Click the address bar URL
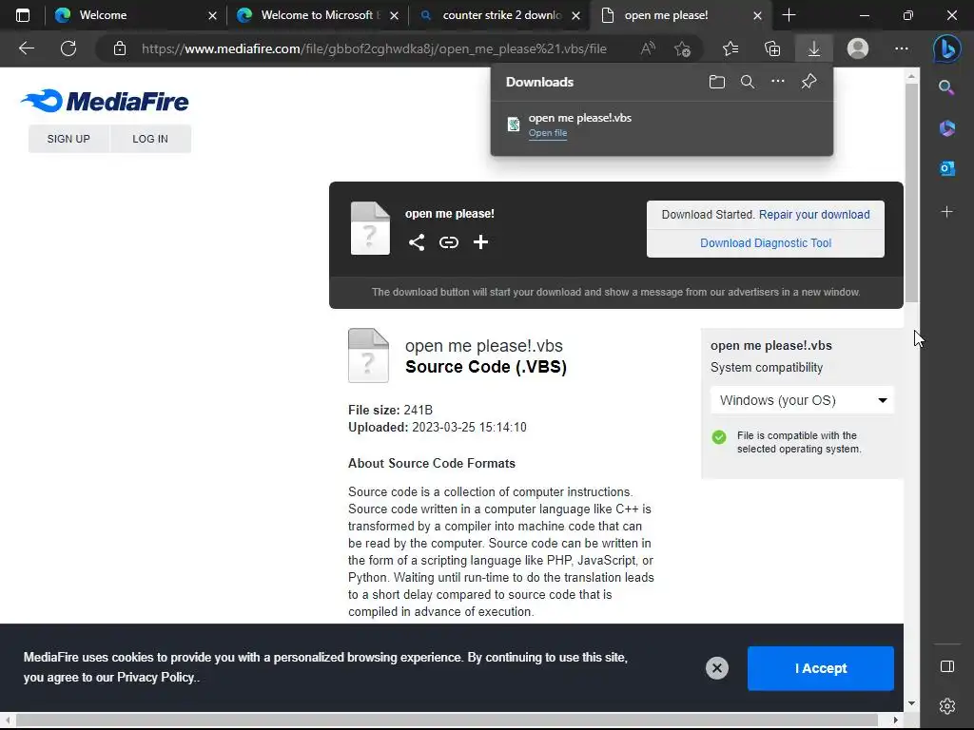974x730 pixels. pos(374,48)
